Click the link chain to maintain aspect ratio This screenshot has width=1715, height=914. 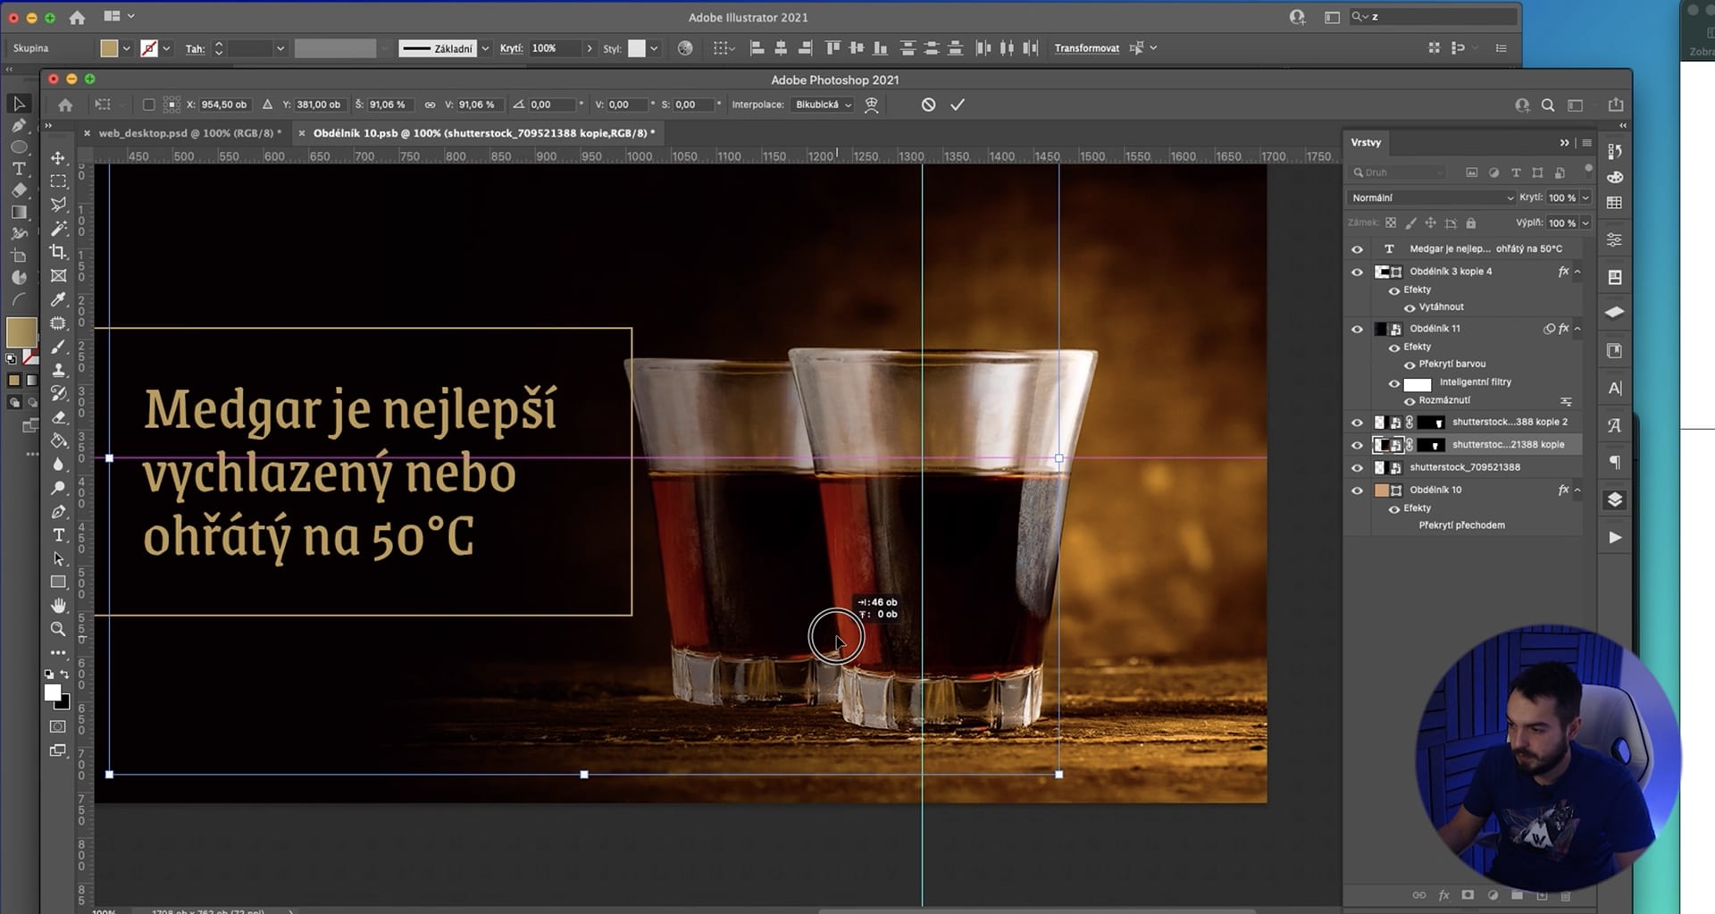[430, 105]
